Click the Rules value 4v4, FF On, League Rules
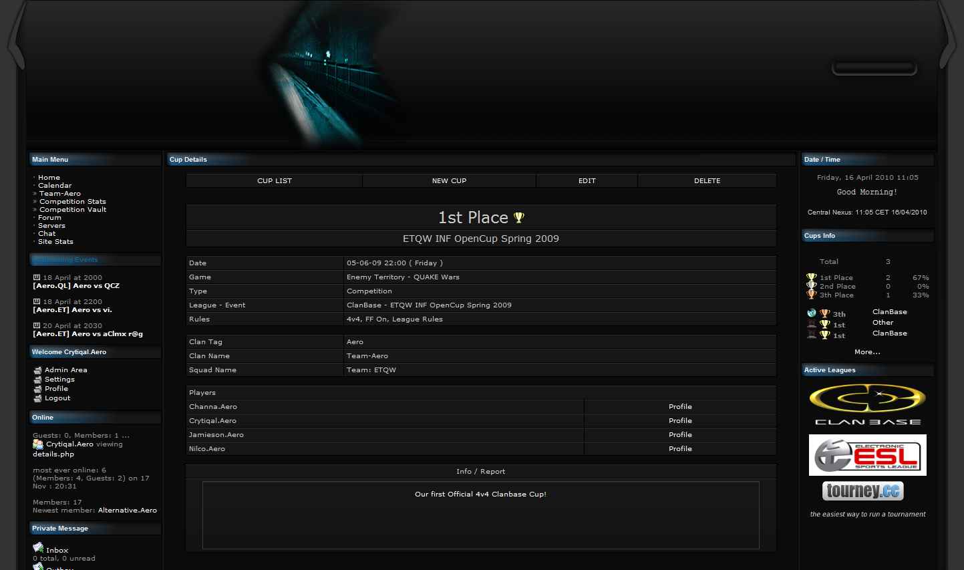 pos(394,319)
